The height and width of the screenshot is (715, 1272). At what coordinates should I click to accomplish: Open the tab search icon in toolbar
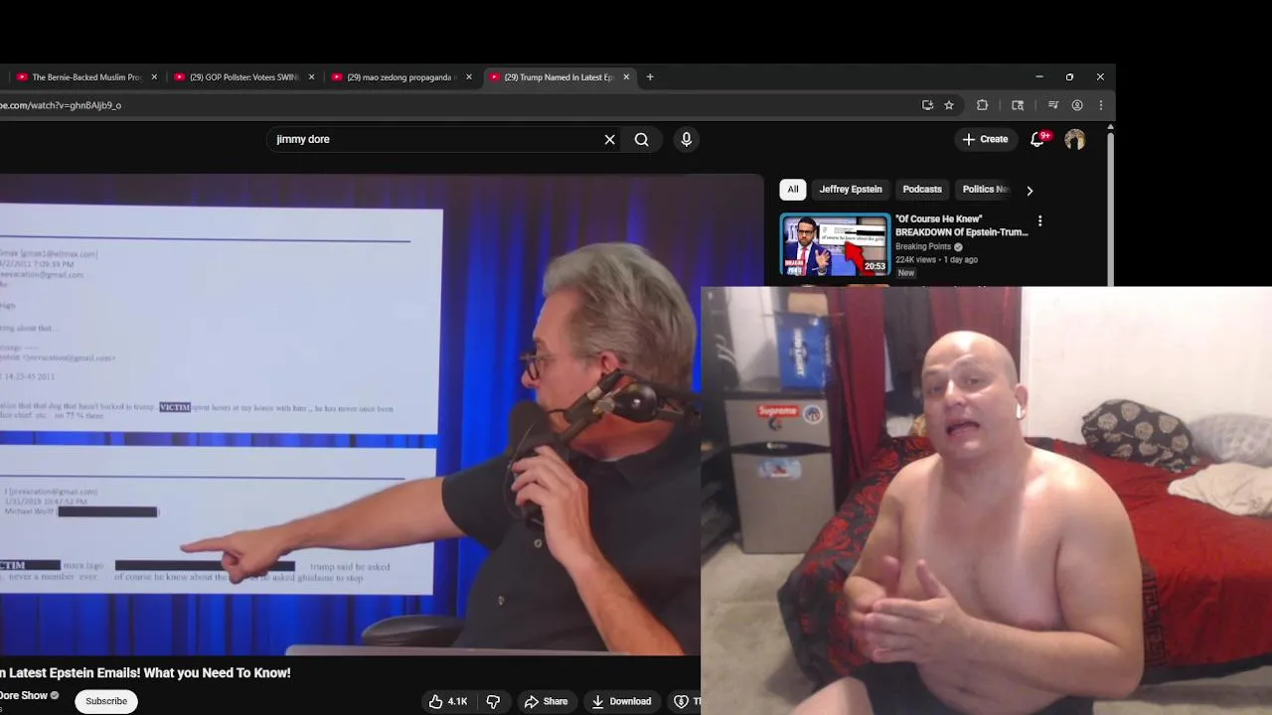[1018, 105]
